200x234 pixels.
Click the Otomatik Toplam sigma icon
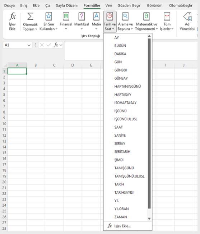pos(30,17)
